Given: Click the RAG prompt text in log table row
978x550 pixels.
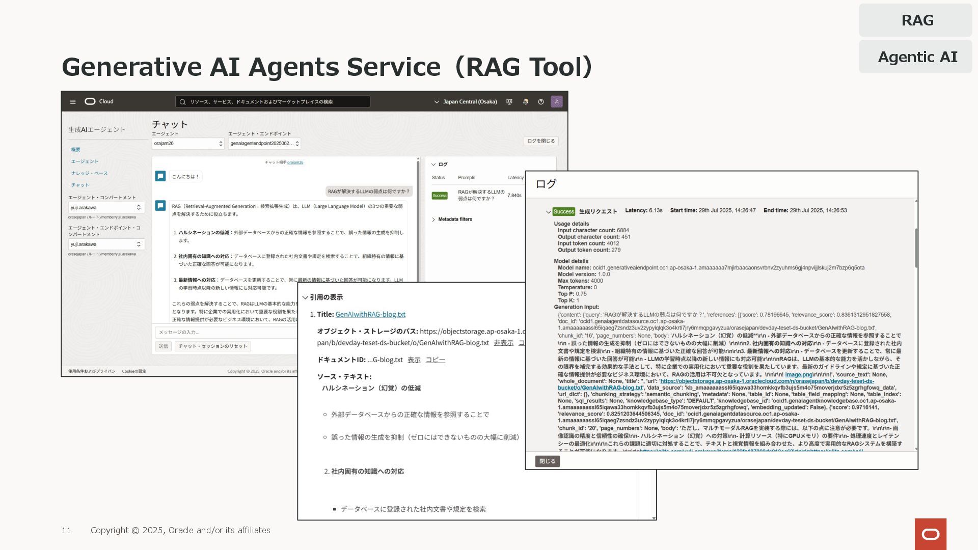Looking at the screenshot, I should [481, 196].
